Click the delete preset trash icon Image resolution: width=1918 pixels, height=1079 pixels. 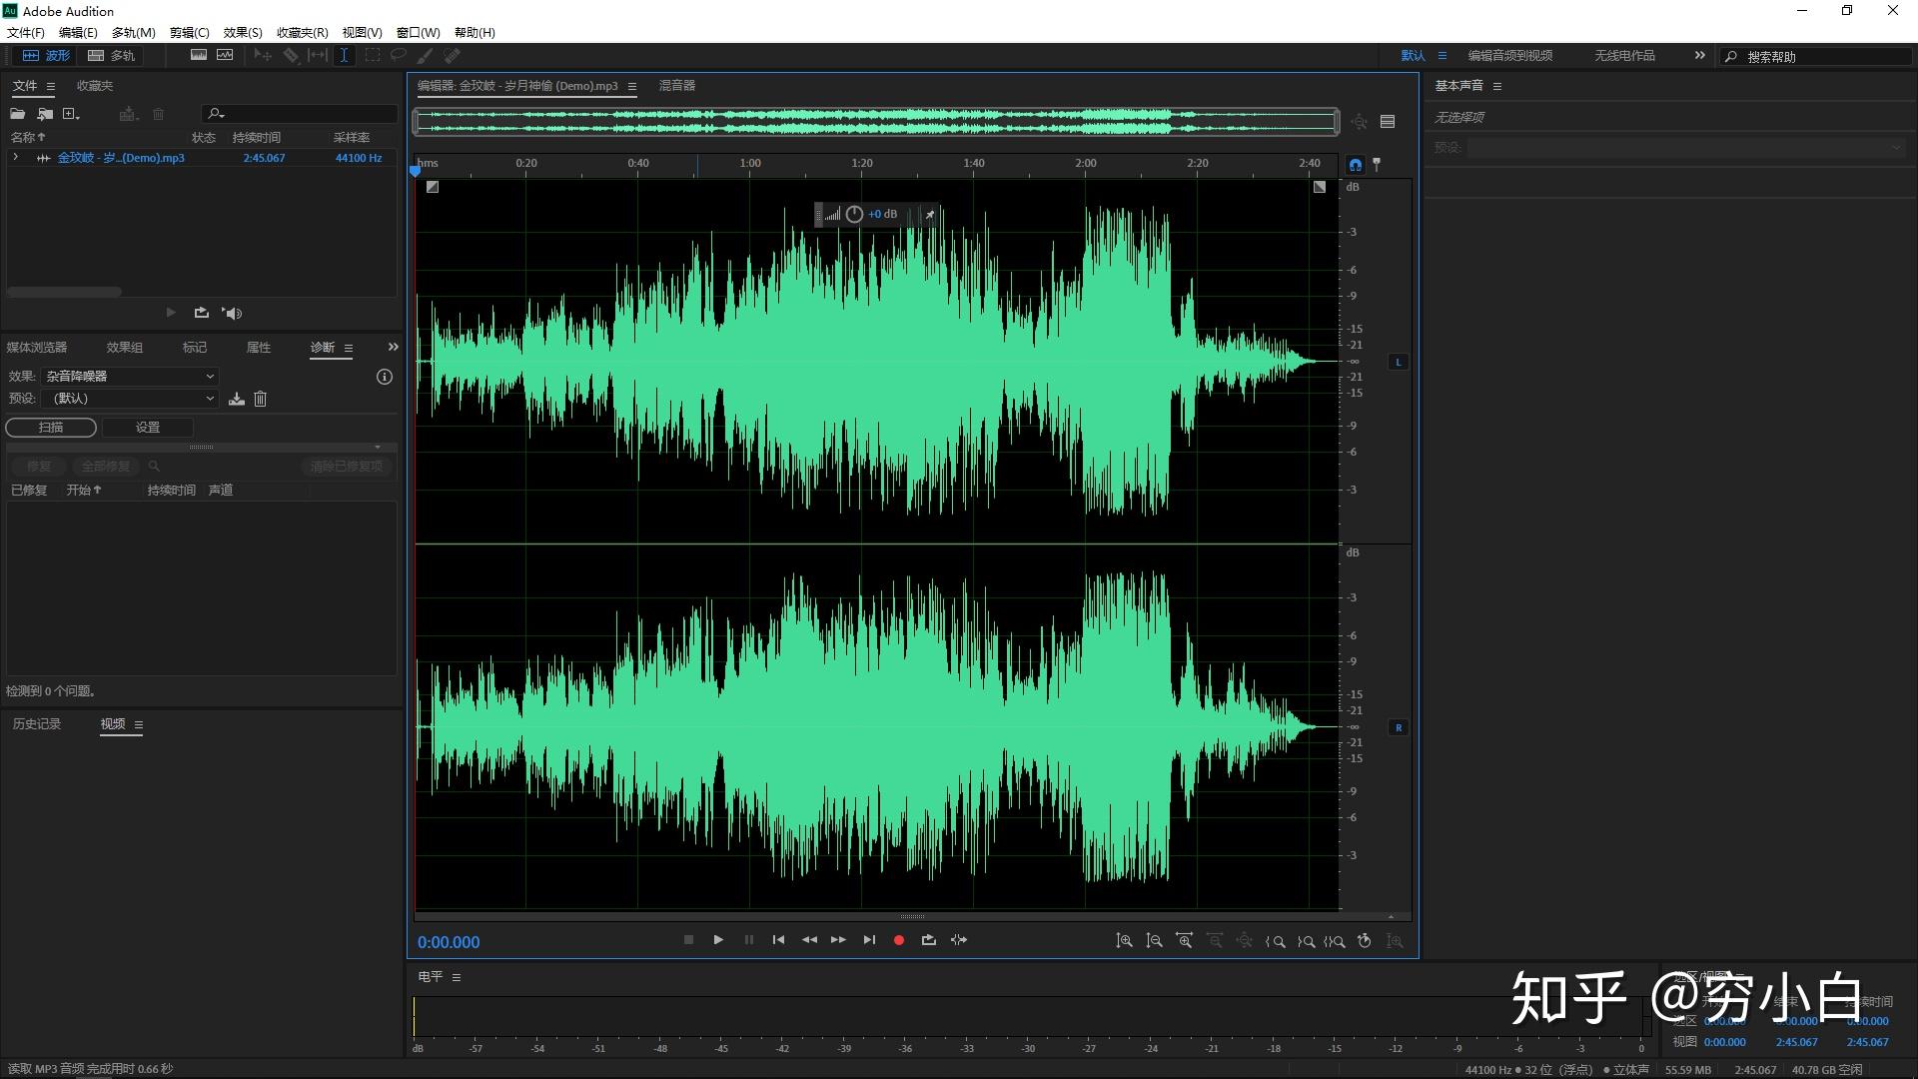(x=261, y=399)
